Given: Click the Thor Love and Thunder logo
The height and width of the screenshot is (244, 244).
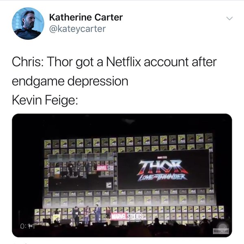Looking at the screenshot, I should pyautogui.click(x=162, y=170).
